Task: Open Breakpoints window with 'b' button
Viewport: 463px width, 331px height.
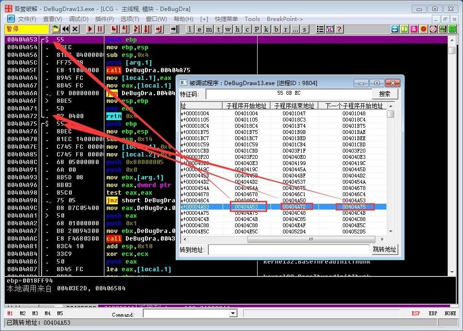Action: click(x=276, y=29)
